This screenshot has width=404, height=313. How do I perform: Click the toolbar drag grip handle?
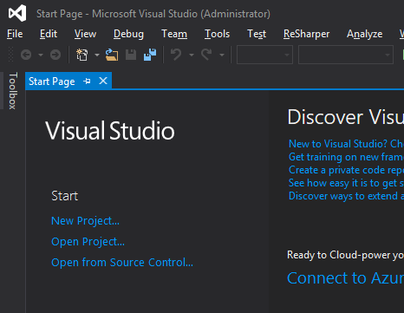[x=10, y=55]
